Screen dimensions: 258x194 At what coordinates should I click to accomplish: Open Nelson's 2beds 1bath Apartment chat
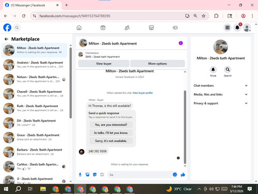pyautogui.click(x=35, y=79)
